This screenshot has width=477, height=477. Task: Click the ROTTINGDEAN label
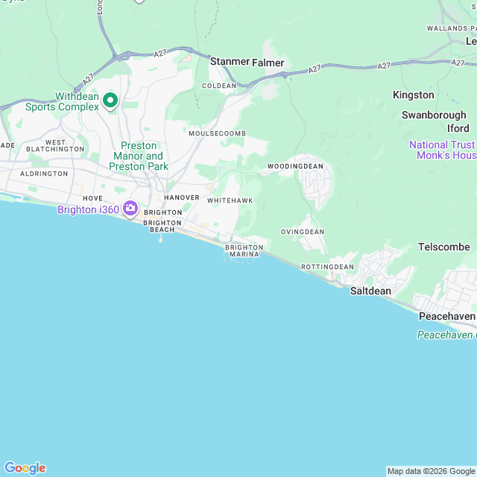tap(328, 267)
